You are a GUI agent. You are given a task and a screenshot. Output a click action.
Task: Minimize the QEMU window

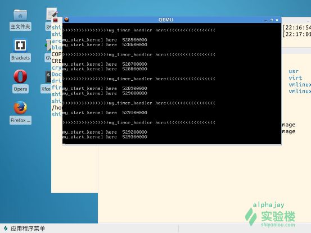click(266, 20)
